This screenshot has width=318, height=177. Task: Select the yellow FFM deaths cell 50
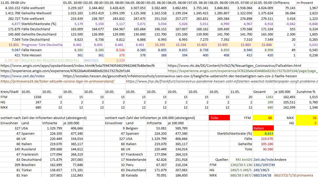tap(263, 118)
